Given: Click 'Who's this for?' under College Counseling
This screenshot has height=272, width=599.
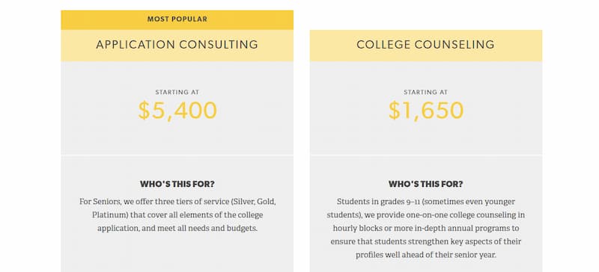Looking at the screenshot, I should [x=425, y=185].
